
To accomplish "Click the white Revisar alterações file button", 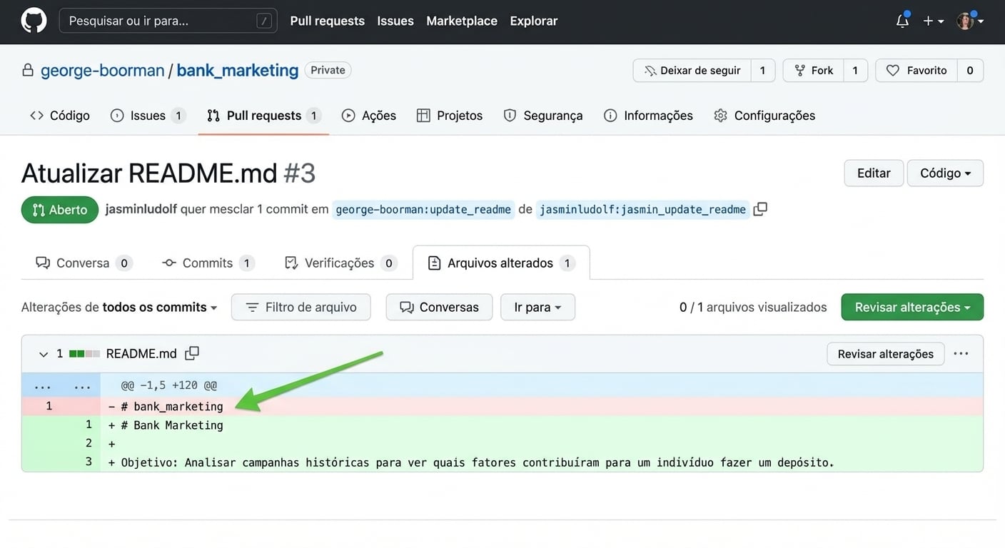I will click(886, 354).
